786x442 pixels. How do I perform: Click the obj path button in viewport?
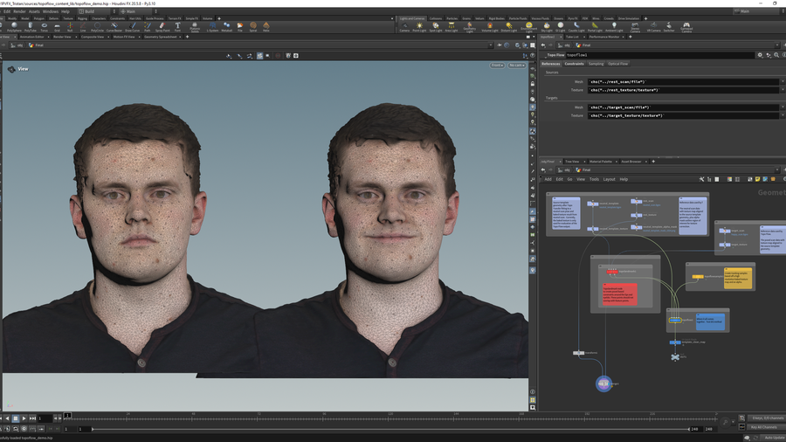(17, 45)
